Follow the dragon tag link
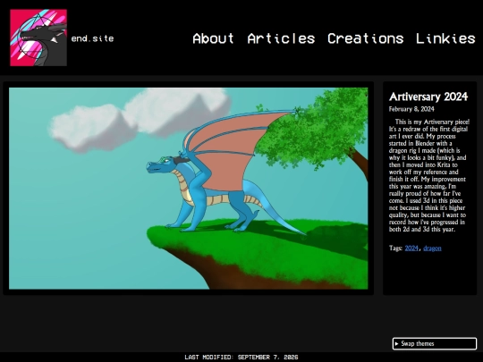This screenshot has width=483, height=362. [x=432, y=248]
